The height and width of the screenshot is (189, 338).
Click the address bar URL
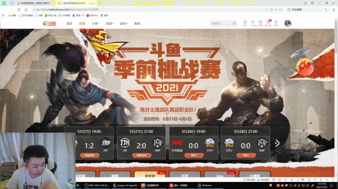click(69, 10)
